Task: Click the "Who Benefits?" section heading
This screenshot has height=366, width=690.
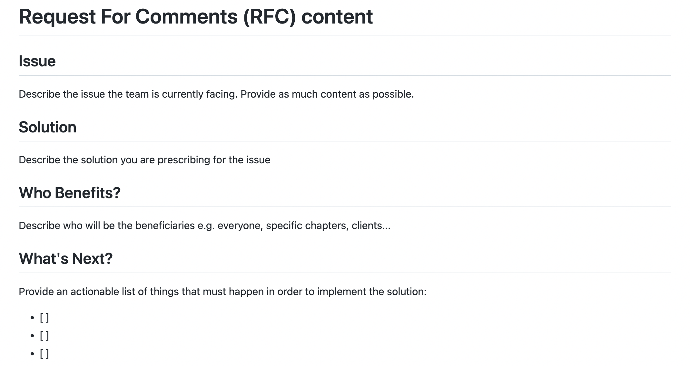Action: 70,193
